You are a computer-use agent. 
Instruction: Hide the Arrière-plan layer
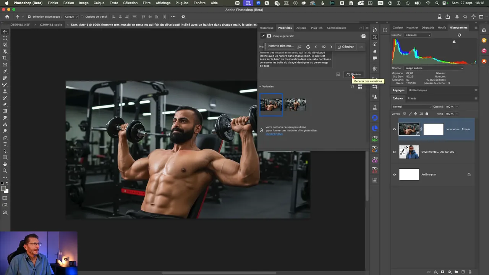[394, 175]
